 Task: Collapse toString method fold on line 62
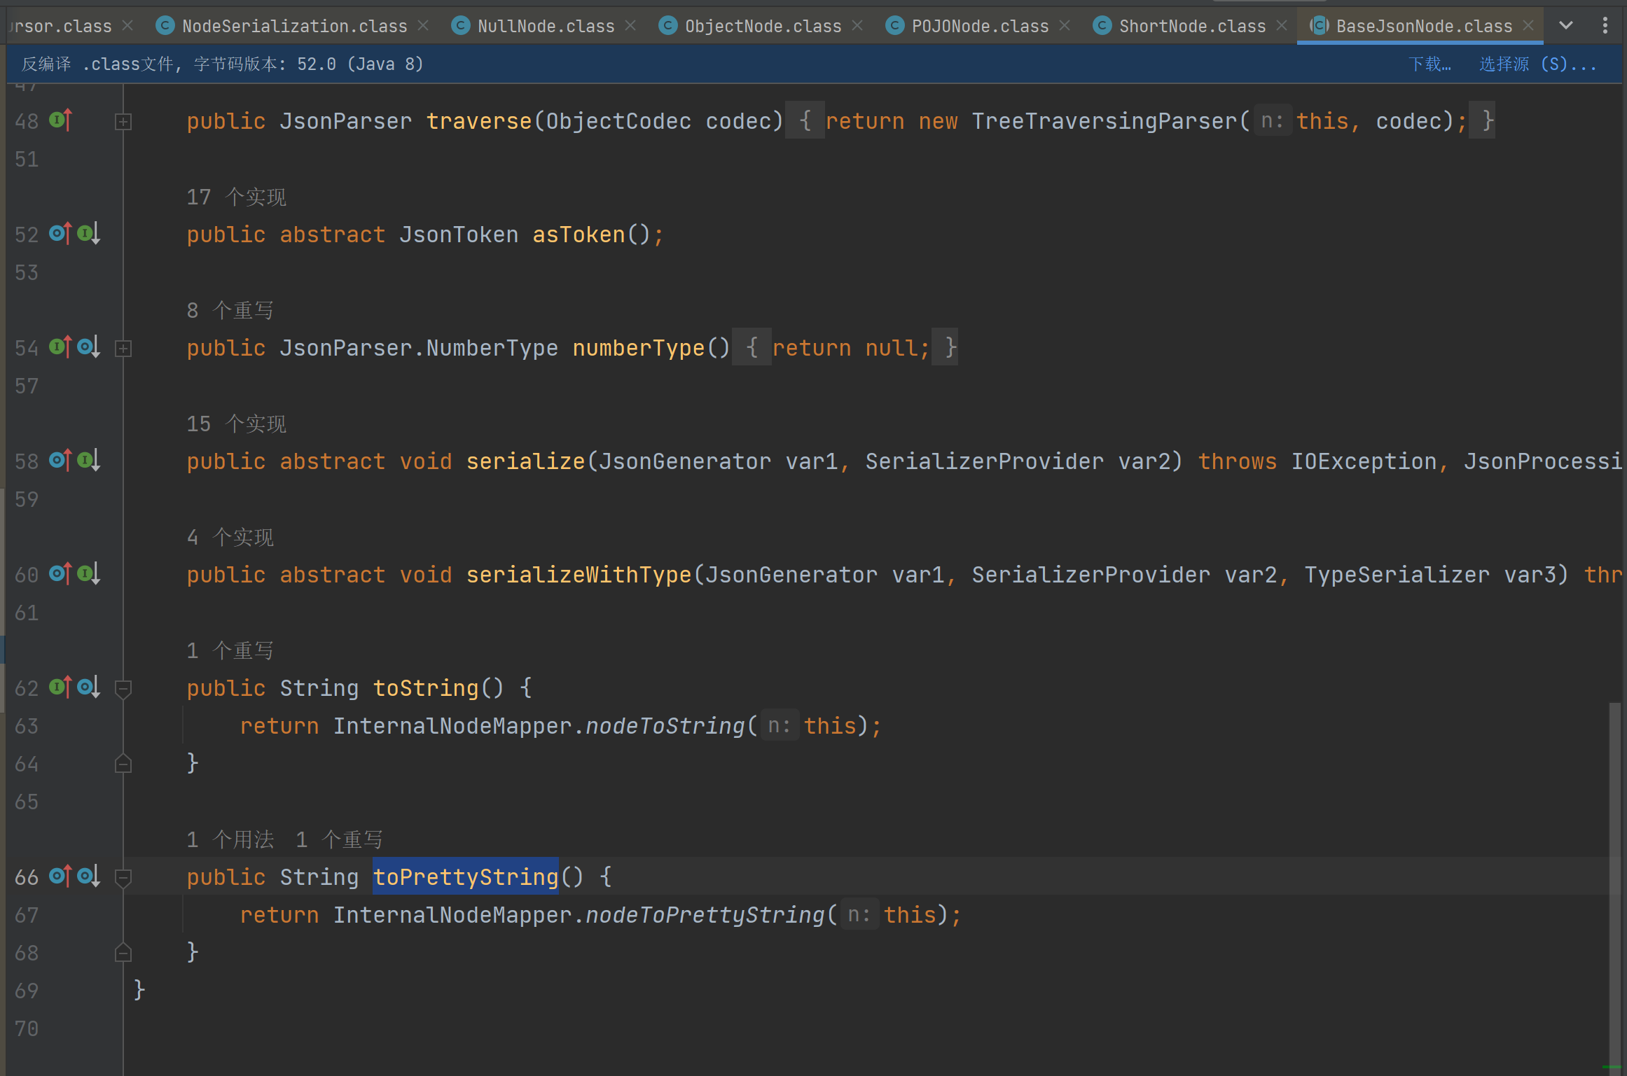tap(123, 689)
